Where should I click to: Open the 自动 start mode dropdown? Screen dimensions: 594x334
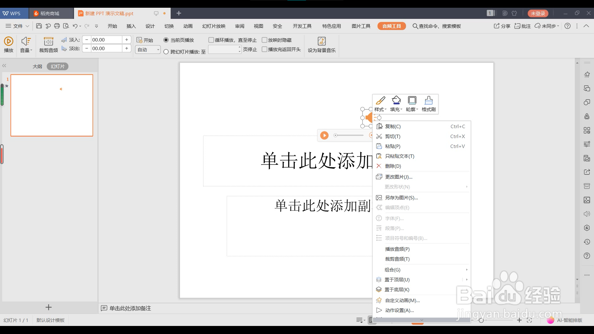(148, 50)
